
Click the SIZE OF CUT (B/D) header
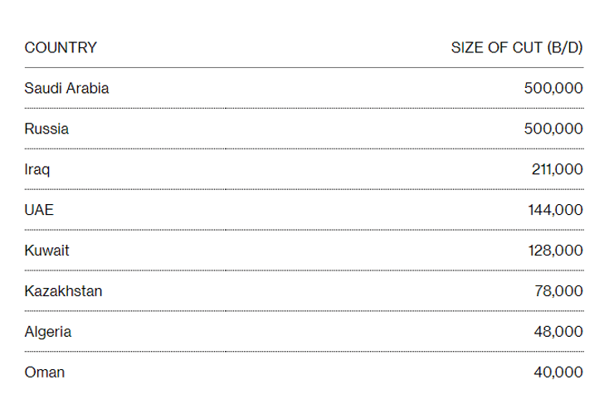(516, 47)
